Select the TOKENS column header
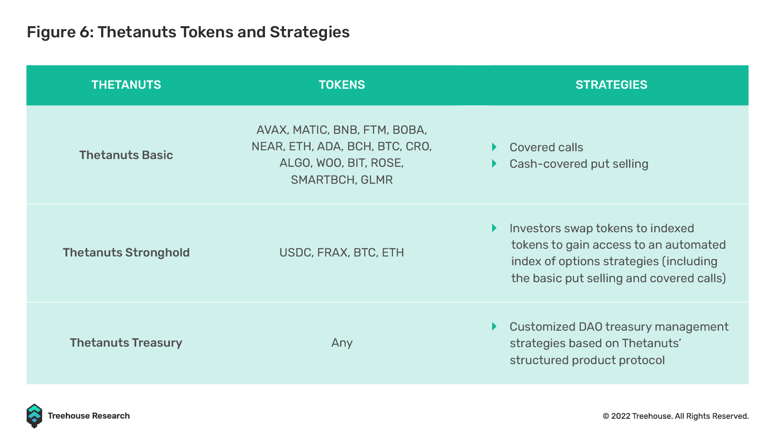Screen dimensions: 775x448 click(342, 85)
